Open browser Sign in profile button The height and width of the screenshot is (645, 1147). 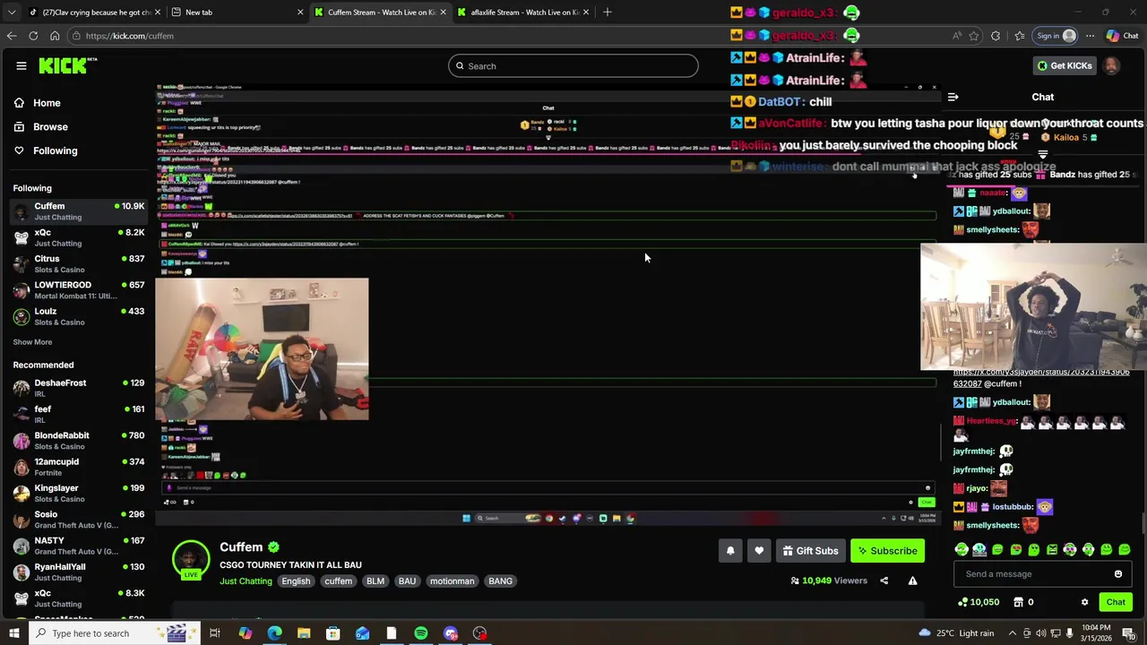[1056, 36]
